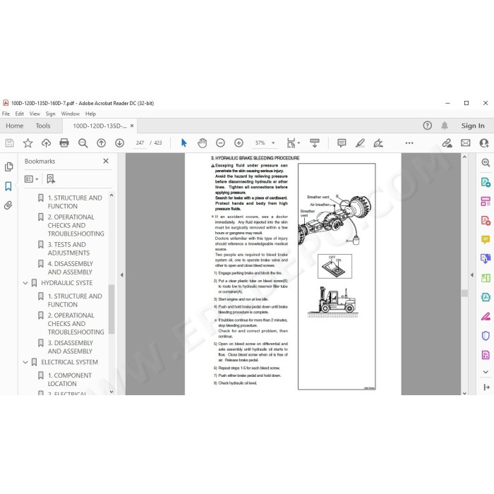Open hydraulic bookmark 3. DISASSEMBLY AND ASSEMBLY
This screenshot has height=494, width=494.
tap(71, 347)
